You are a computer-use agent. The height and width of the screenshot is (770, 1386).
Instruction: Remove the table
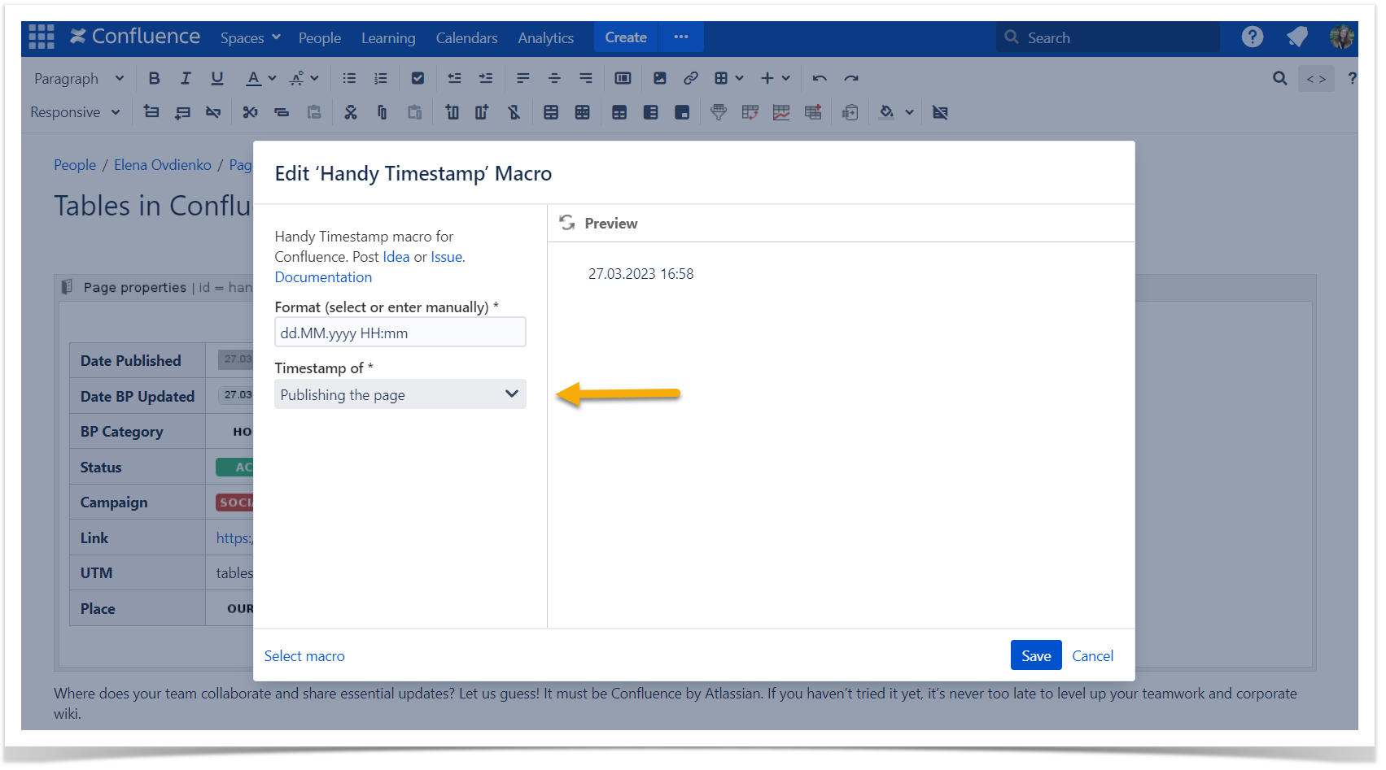tap(940, 112)
